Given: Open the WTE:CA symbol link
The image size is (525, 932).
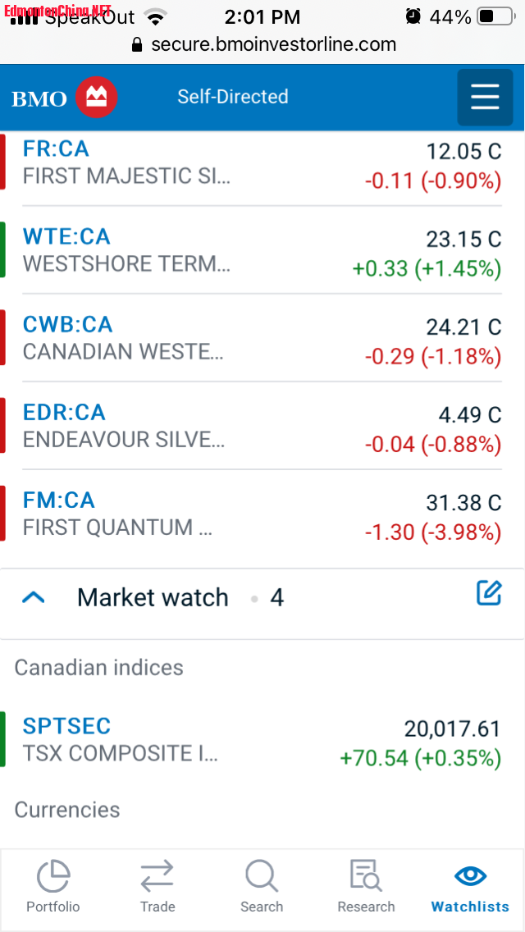Looking at the screenshot, I should 66,236.
